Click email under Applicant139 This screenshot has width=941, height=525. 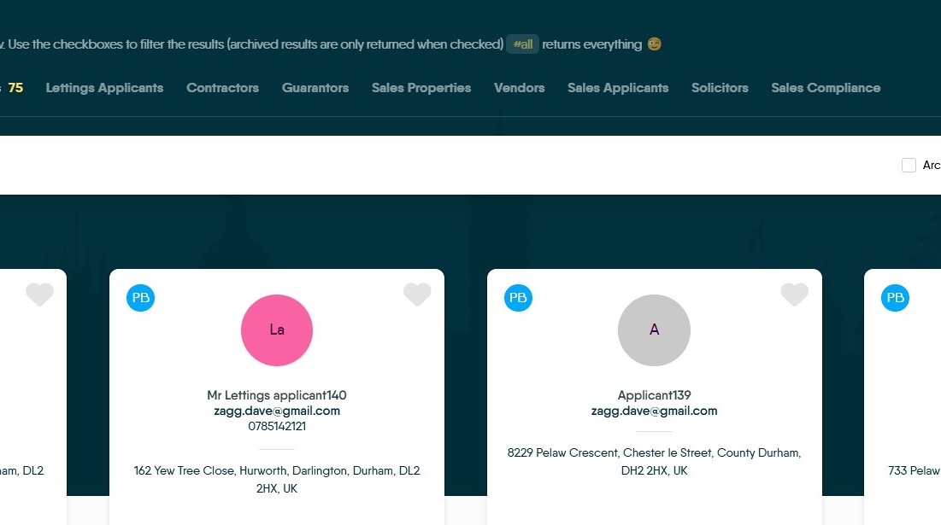654,411
